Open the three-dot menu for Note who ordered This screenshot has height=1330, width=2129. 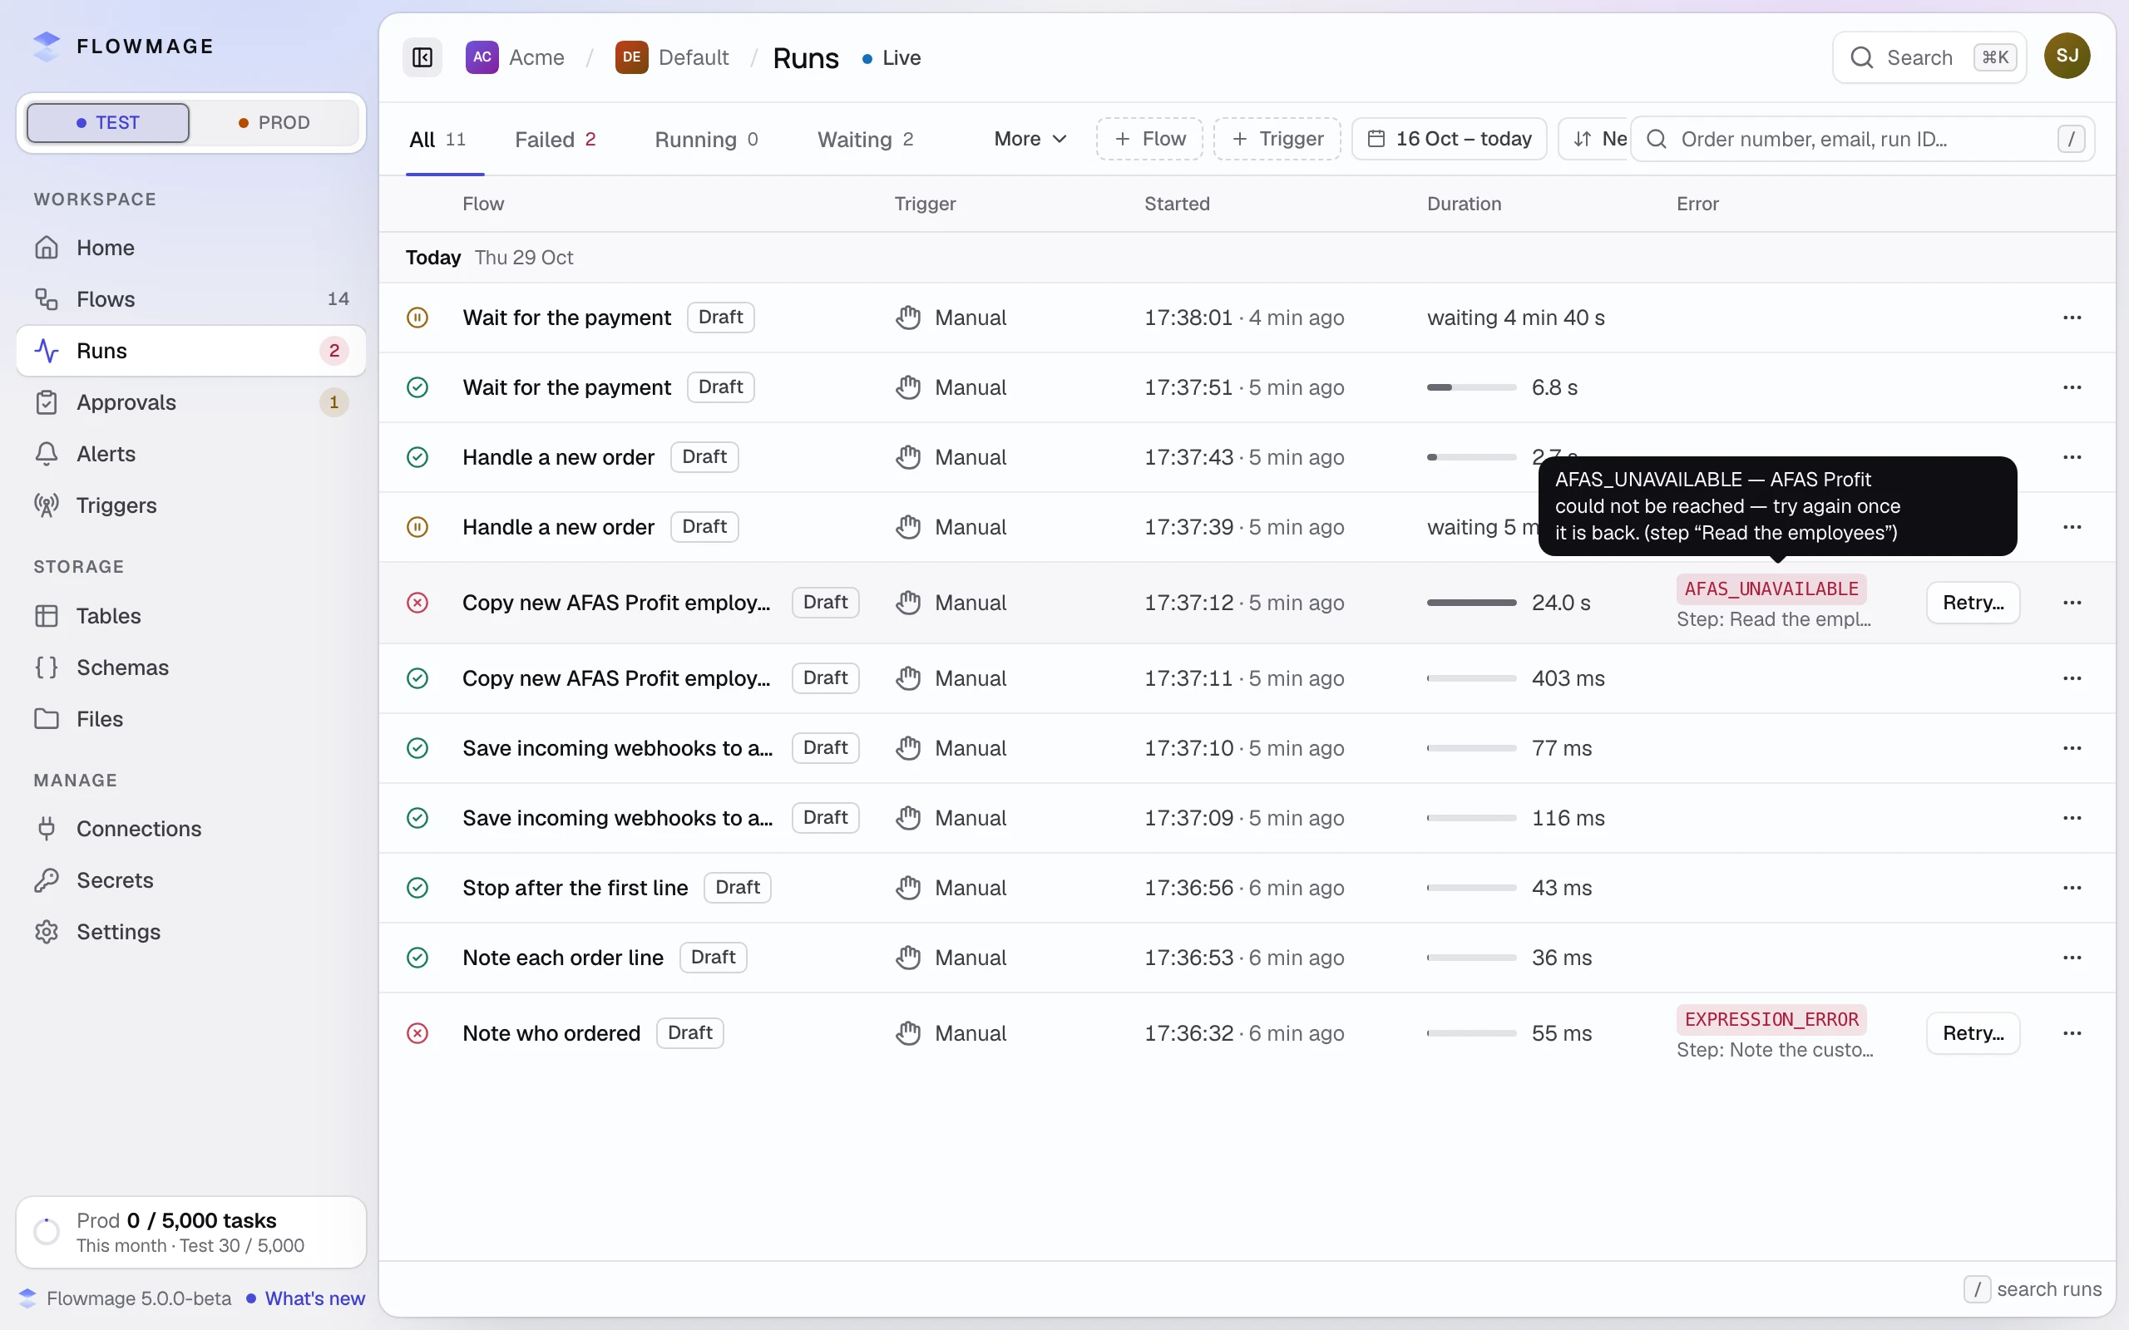[2072, 1032]
